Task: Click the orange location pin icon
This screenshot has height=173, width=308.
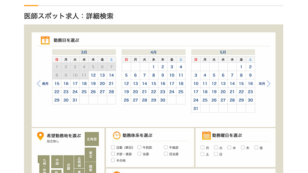Action: click(x=41, y=136)
